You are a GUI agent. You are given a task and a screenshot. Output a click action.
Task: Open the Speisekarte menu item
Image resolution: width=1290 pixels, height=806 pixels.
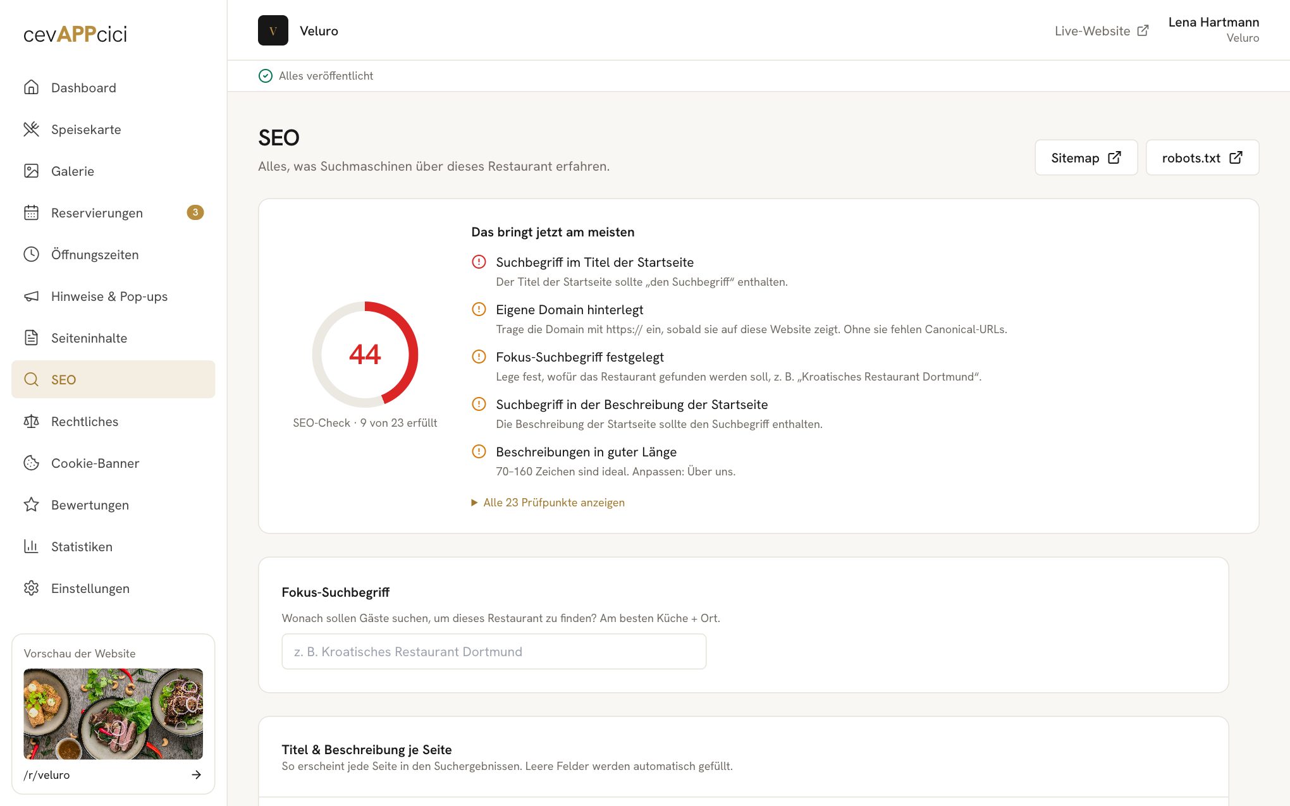click(113, 129)
